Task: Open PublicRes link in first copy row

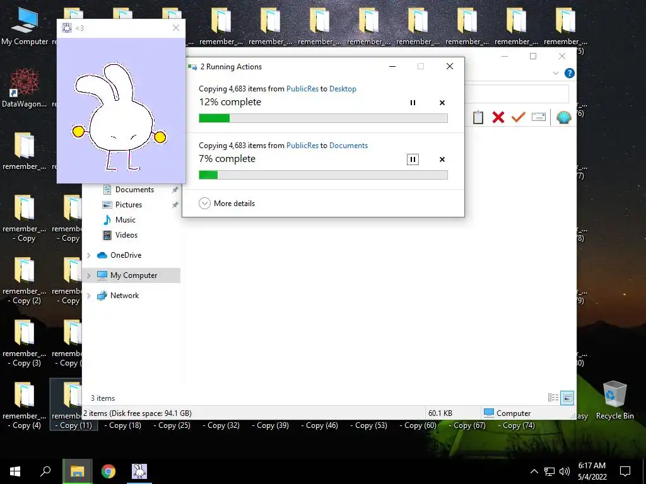Action: (302, 89)
